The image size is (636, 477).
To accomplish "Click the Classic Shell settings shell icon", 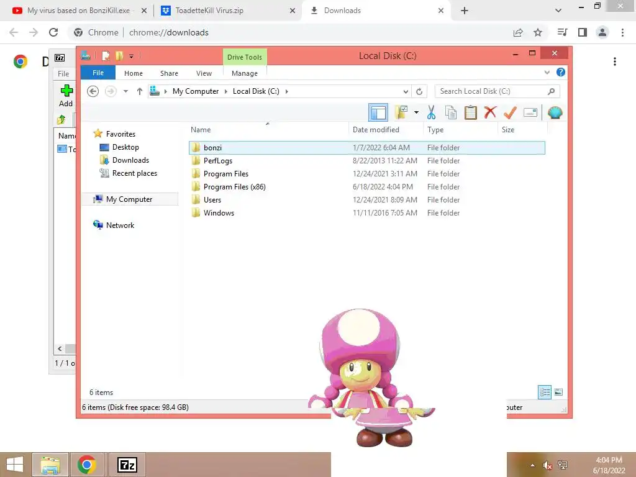I will [x=555, y=112].
